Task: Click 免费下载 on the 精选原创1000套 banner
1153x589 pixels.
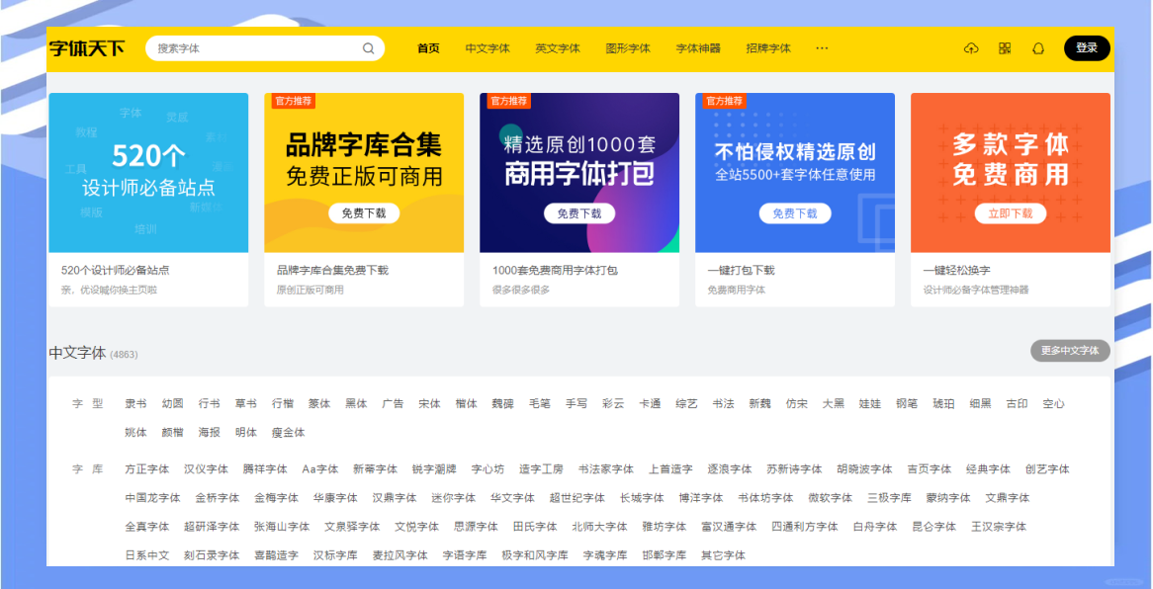Action: 579,213
